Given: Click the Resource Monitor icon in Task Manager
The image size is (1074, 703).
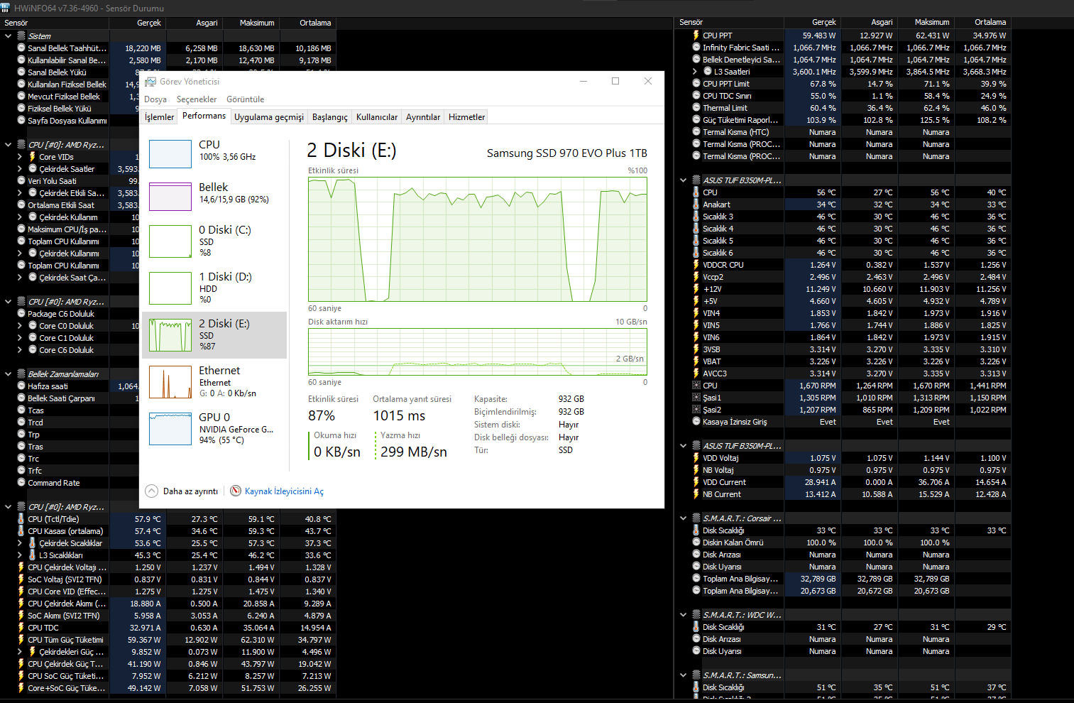Looking at the screenshot, I should [x=236, y=491].
